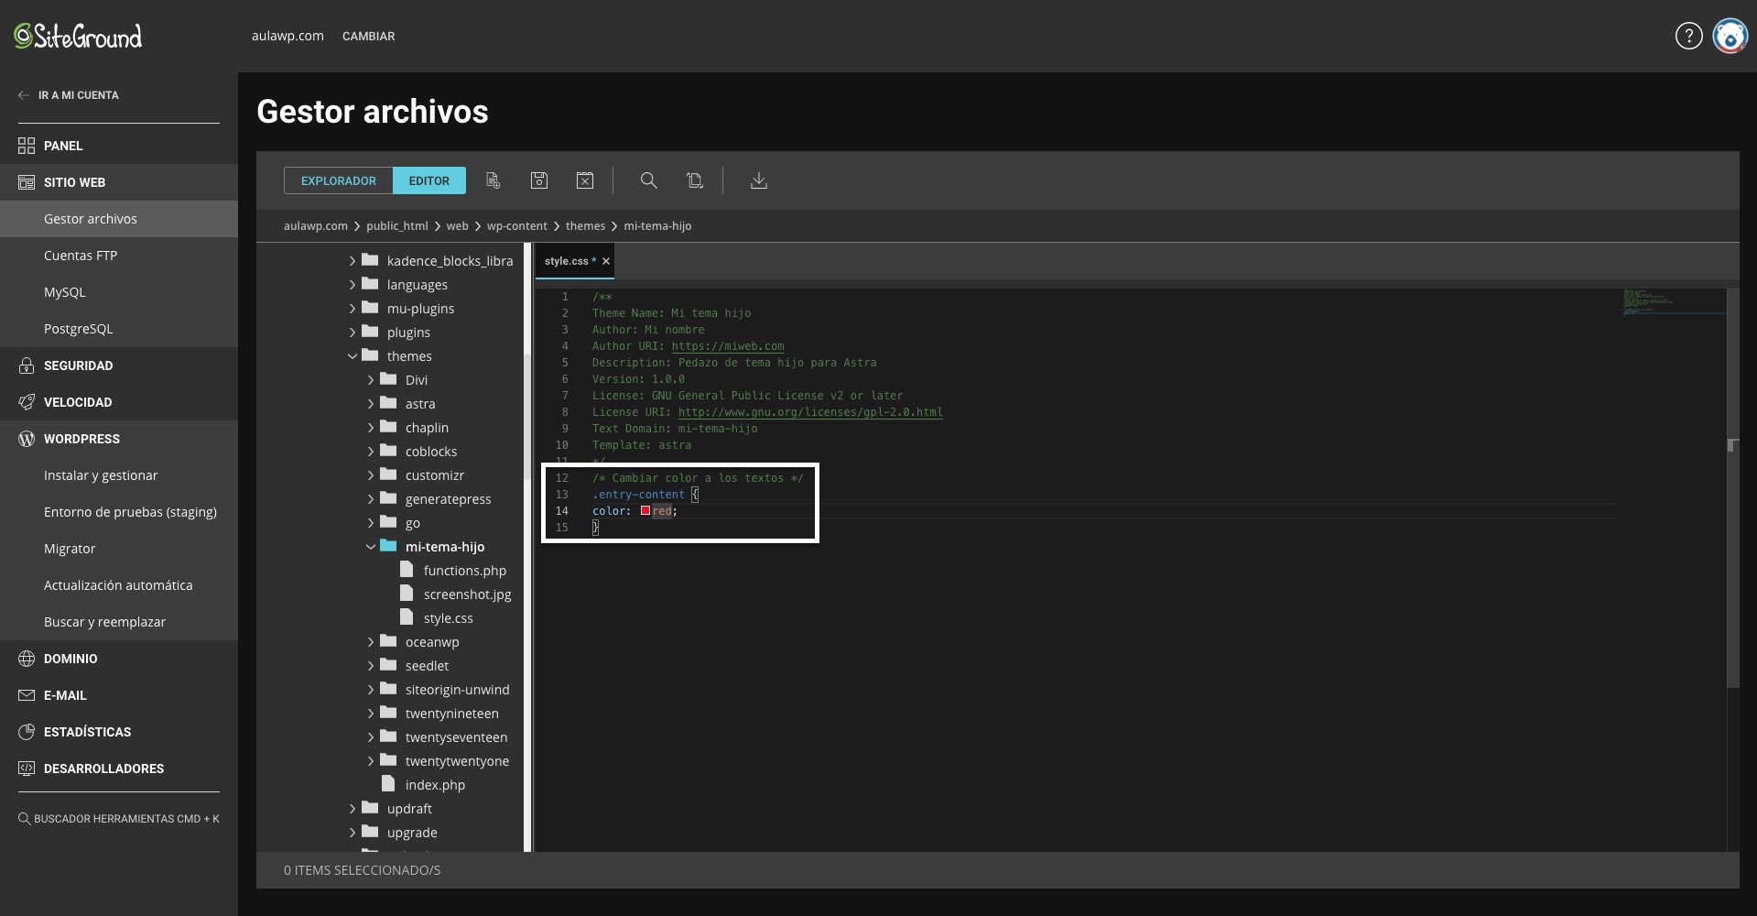The height and width of the screenshot is (916, 1757).
Task: Click the discard changes X icon in toolbar
Action: click(585, 180)
